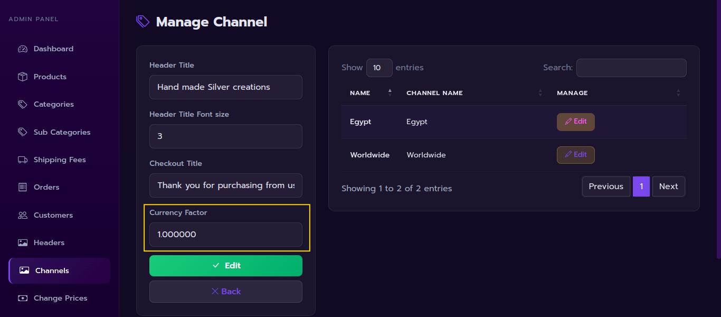Viewport: 721px width, 317px height.
Task: Click the Dashboard speedometer icon
Action: pyautogui.click(x=22, y=49)
